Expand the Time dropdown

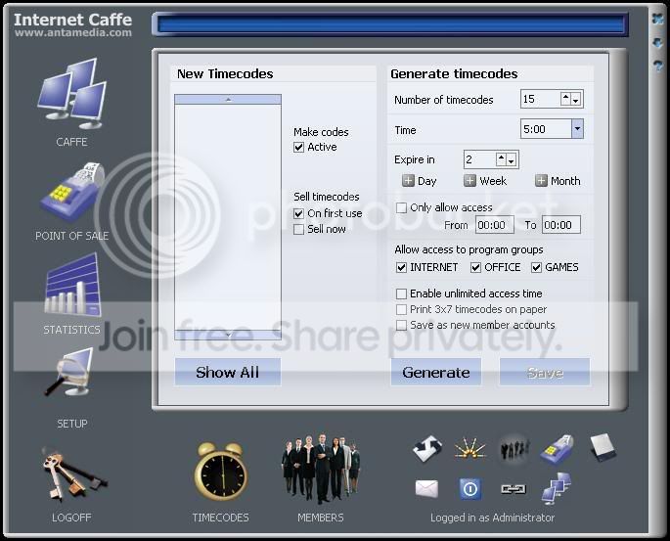577,128
